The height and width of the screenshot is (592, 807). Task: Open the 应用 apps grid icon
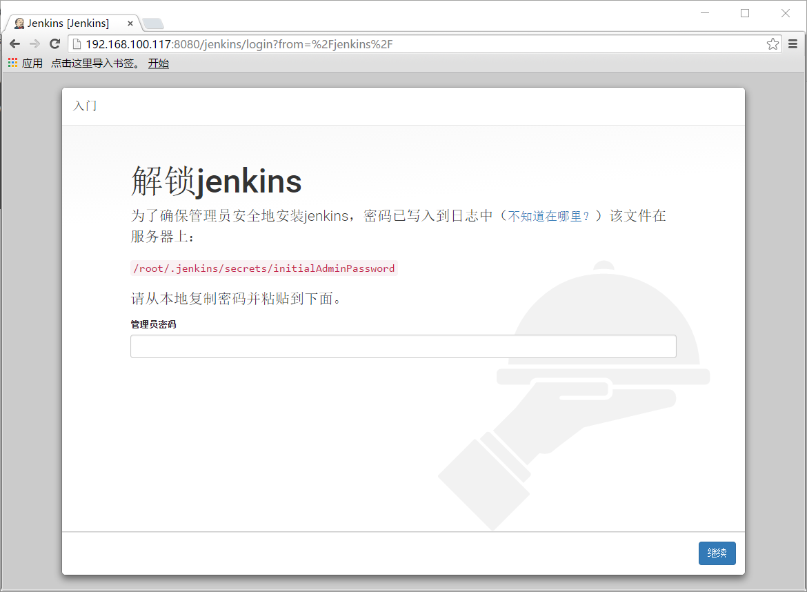coord(13,63)
